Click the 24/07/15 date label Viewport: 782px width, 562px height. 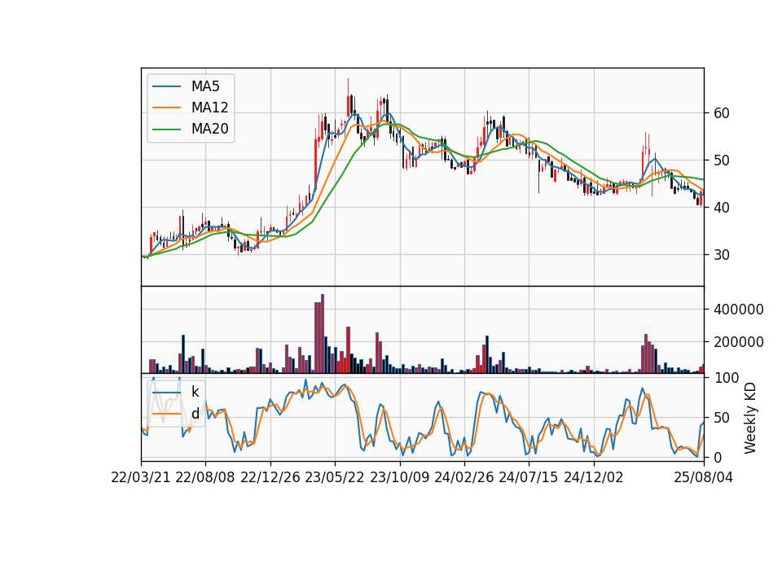coord(529,477)
